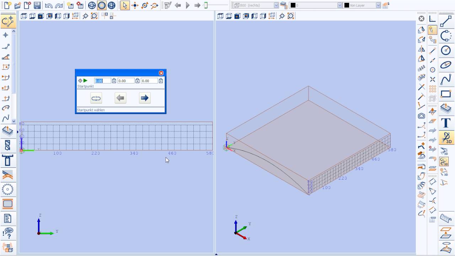Open file using folder icon
The height and width of the screenshot is (256, 455).
click(17, 5)
